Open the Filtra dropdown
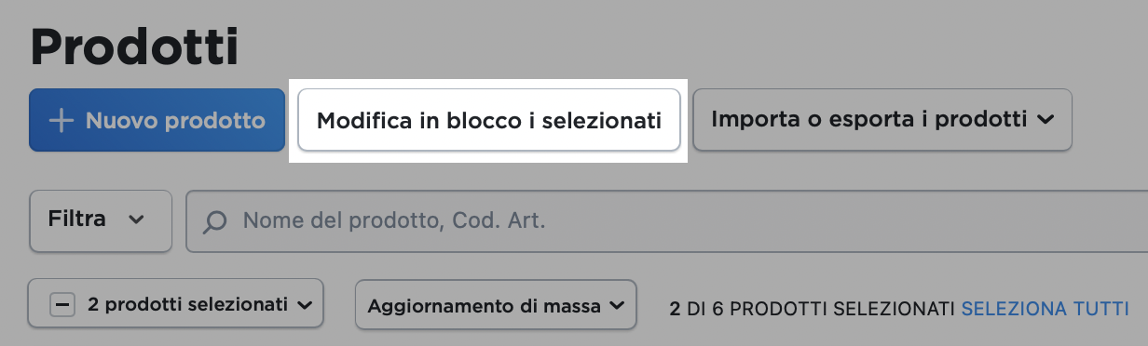The width and height of the screenshot is (1148, 346). point(101,220)
